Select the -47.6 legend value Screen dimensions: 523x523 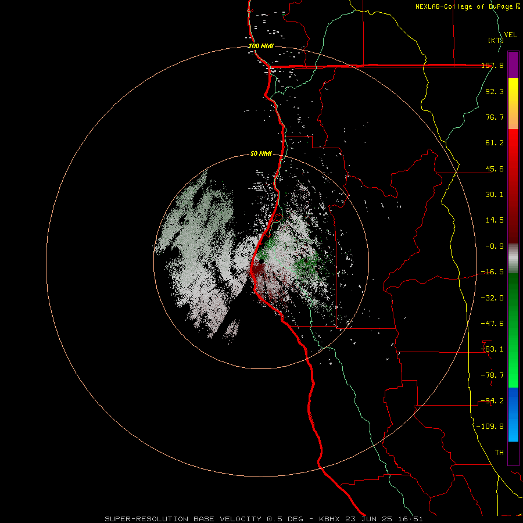[492, 324]
